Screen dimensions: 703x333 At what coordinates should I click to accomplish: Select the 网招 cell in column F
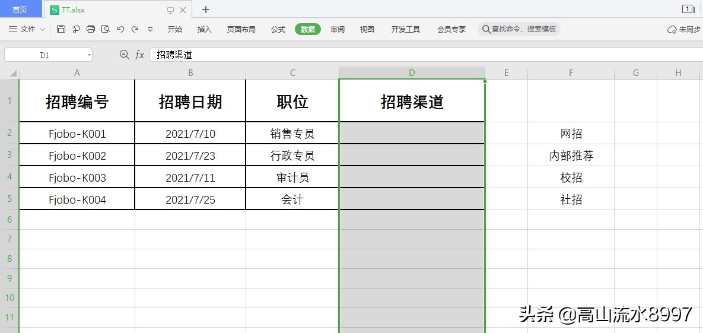tap(571, 134)
